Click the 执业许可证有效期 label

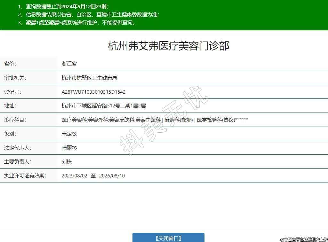click(x=25, y=176)
